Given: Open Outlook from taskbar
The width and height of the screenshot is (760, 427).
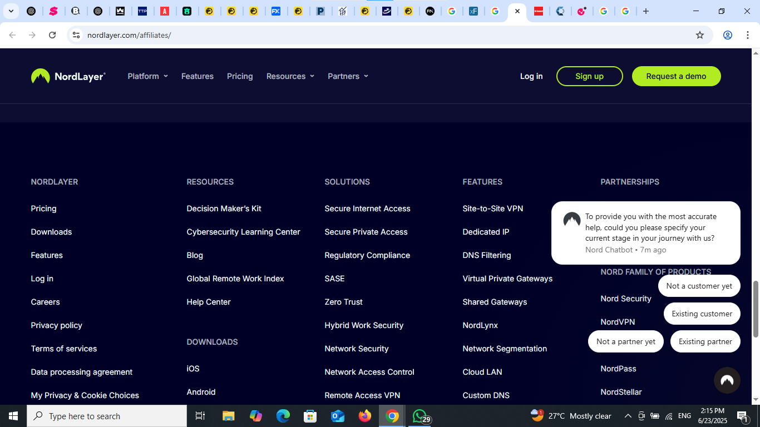Looking at the screenshot, I should [338, 416].
